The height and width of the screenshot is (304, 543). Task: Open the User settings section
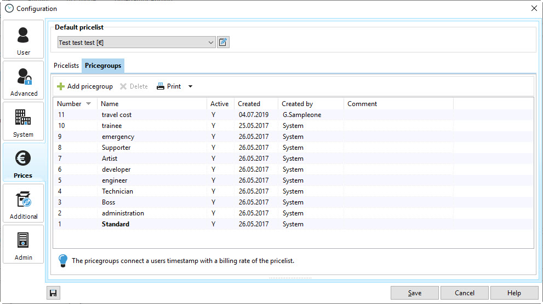[23, 39]
